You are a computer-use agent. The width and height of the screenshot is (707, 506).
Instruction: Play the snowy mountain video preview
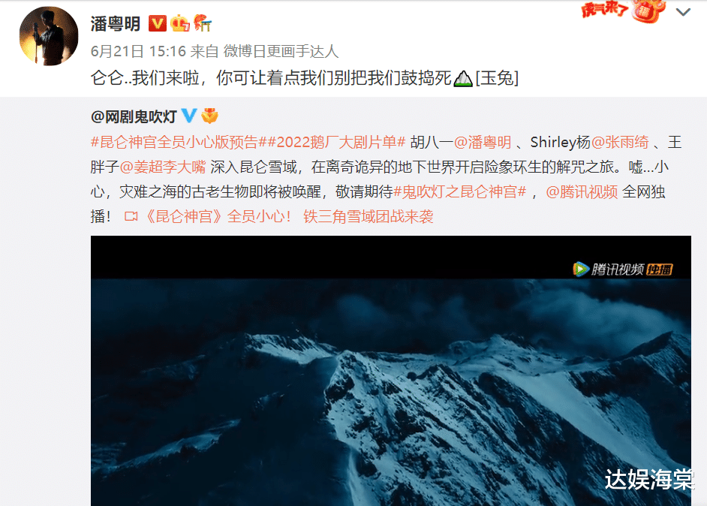tap(391, 371)
